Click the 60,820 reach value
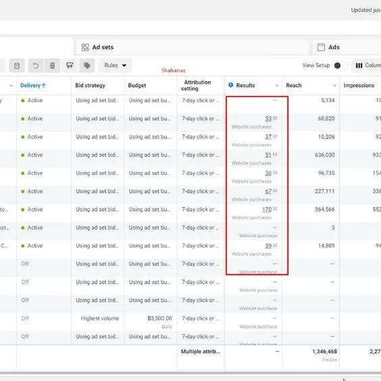The height and width of the screenshot is (381, 381). [x=326, y=119]
